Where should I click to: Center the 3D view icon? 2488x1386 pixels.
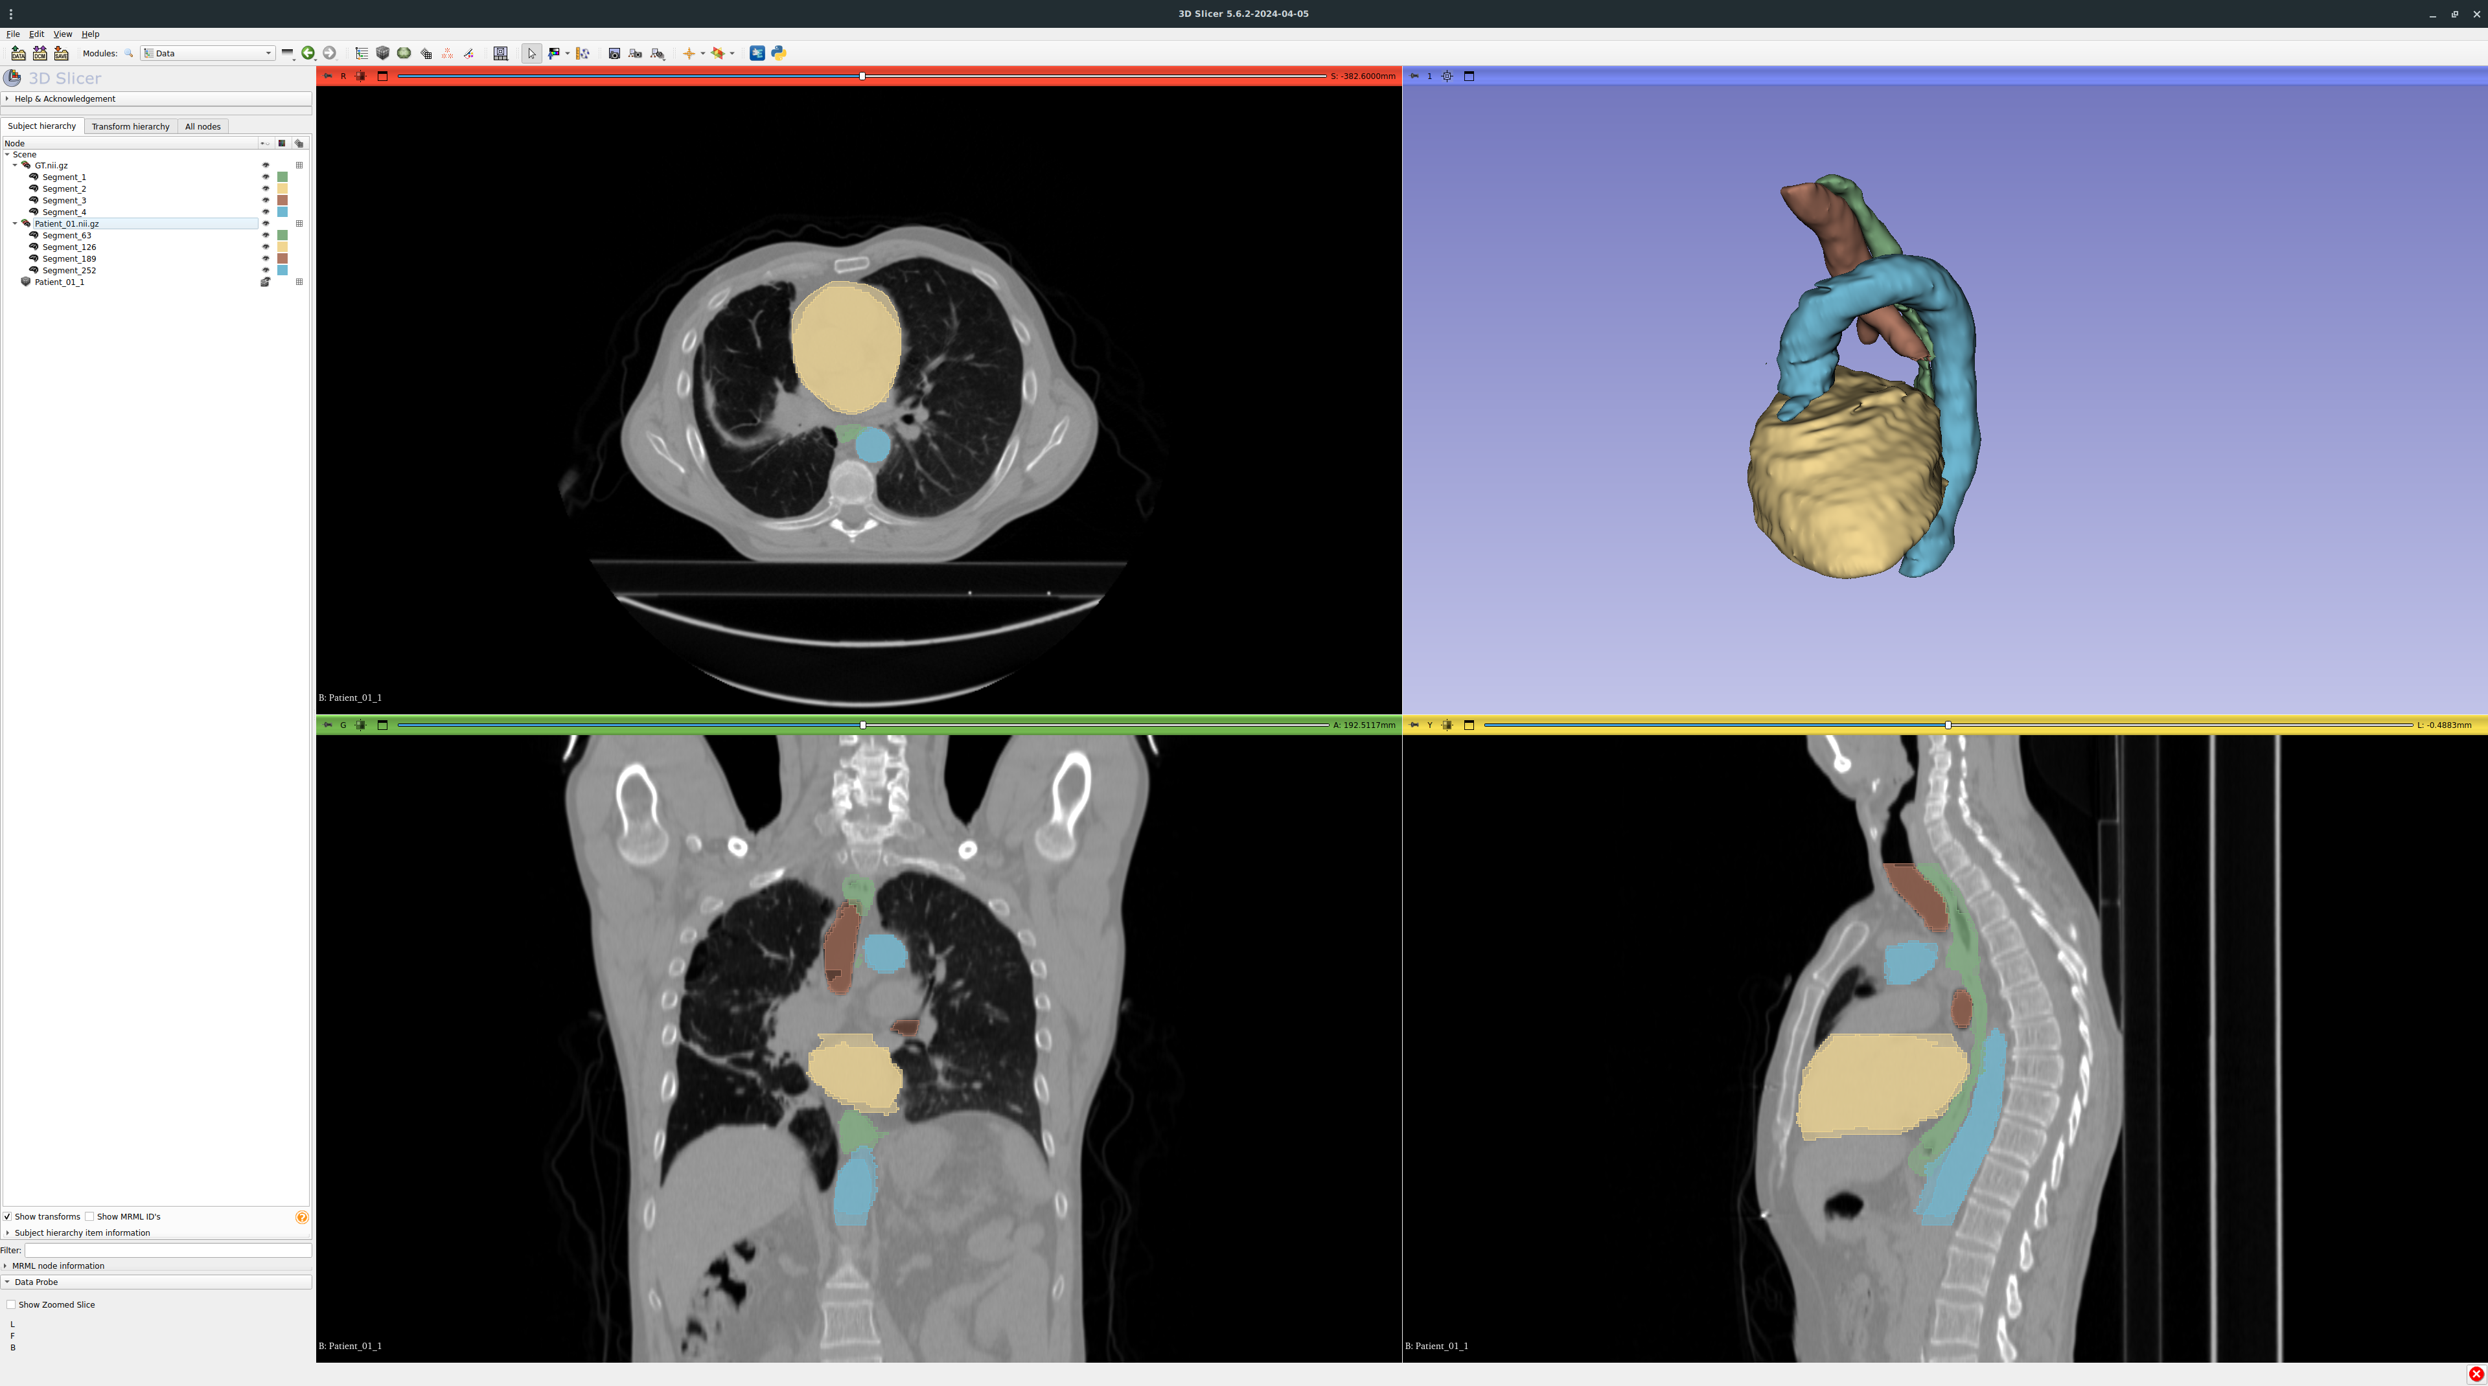[x=1447, y=76]
